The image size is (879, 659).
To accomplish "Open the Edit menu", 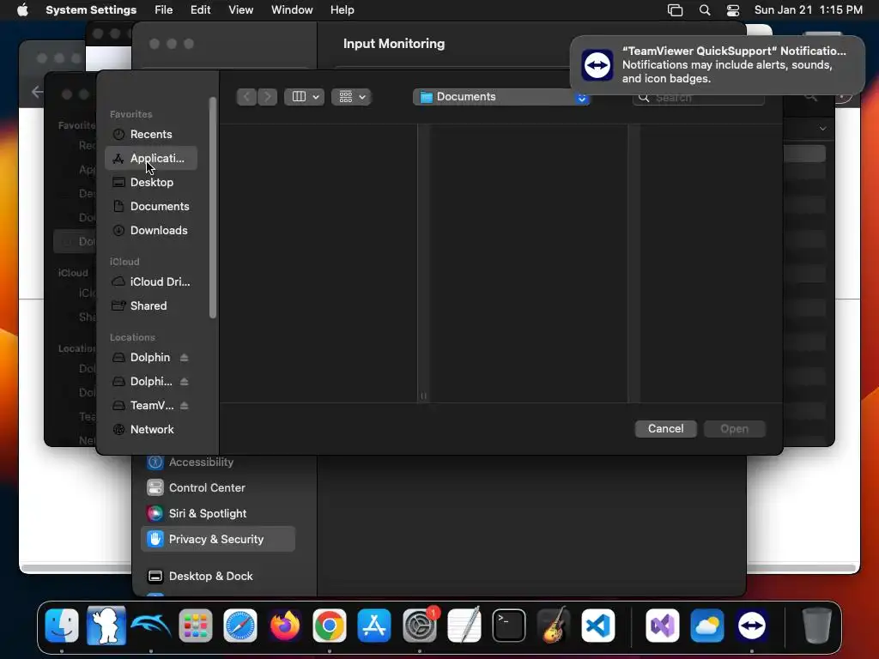I will click(x=200, y=10).
